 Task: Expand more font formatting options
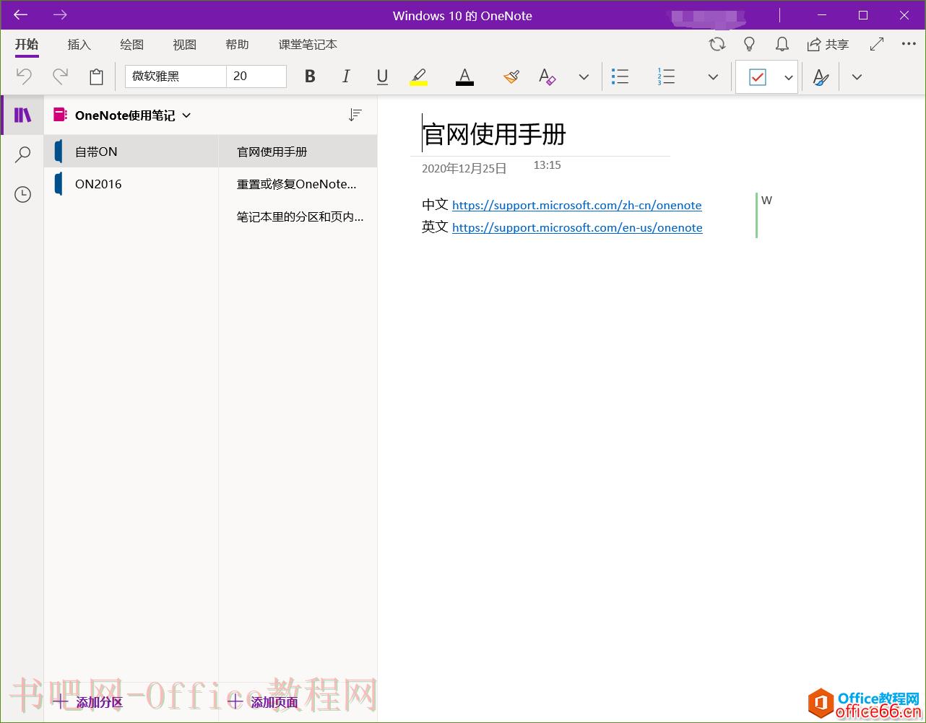pos(584,76)
